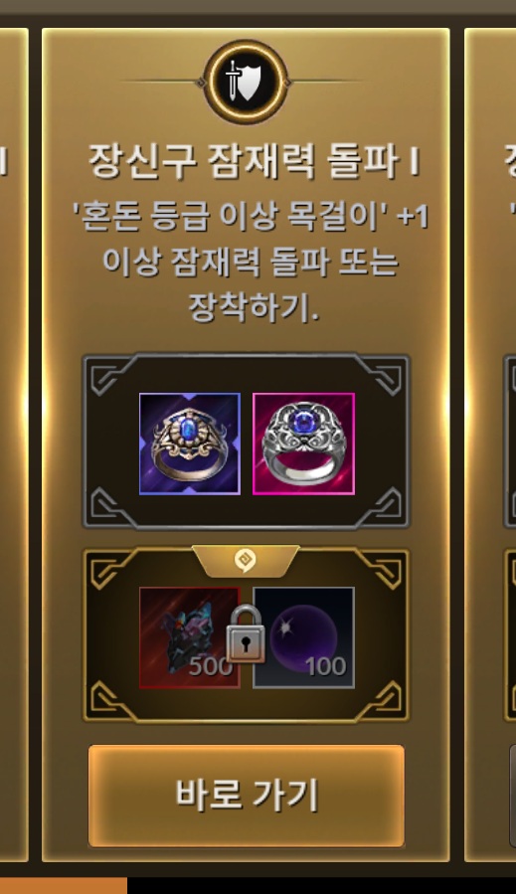This screenshot has width=516, height=894.
Task: Click the sword and shield emblem
Action: pos(246,83)
